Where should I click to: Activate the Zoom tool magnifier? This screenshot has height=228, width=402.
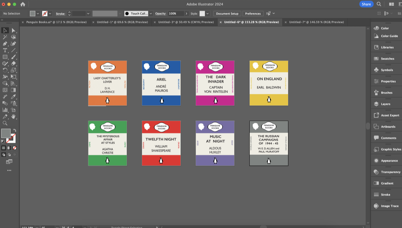(5, 123)
